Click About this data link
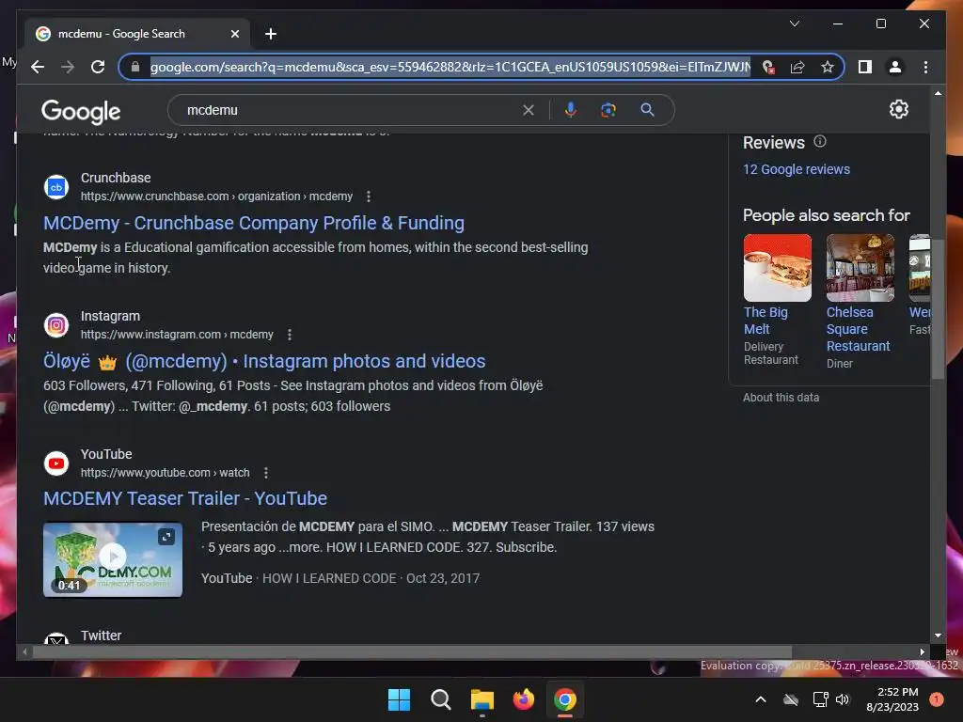This screenshot has width=963, height=722. 781,398
